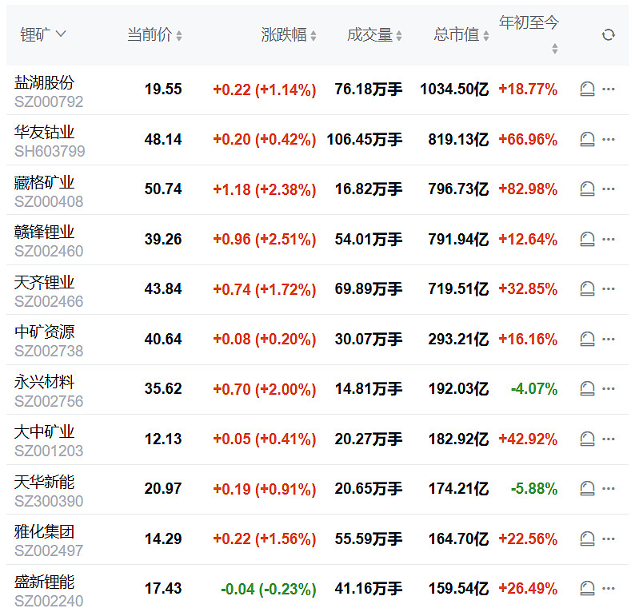The image size is (635, 612).
Task: Click bell icon on 永兴材料 row
Action: tap(587, 389)
